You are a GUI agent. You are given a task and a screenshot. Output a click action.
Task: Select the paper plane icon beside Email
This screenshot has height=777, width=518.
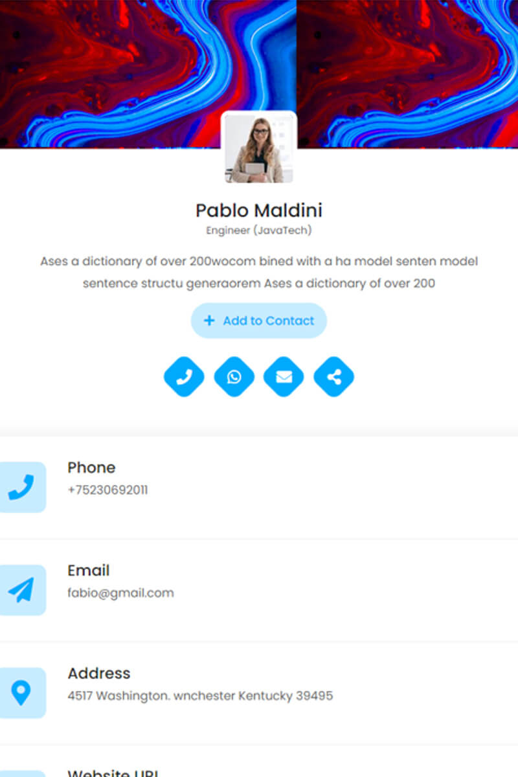(x=21, y=590)
